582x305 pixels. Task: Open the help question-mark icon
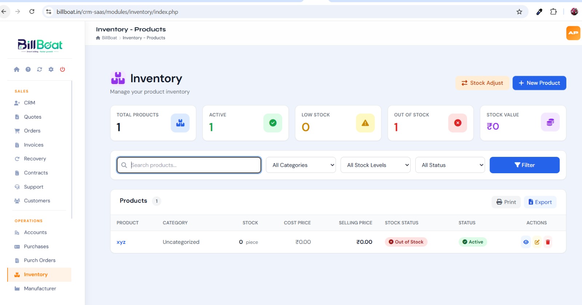(28, 70)
